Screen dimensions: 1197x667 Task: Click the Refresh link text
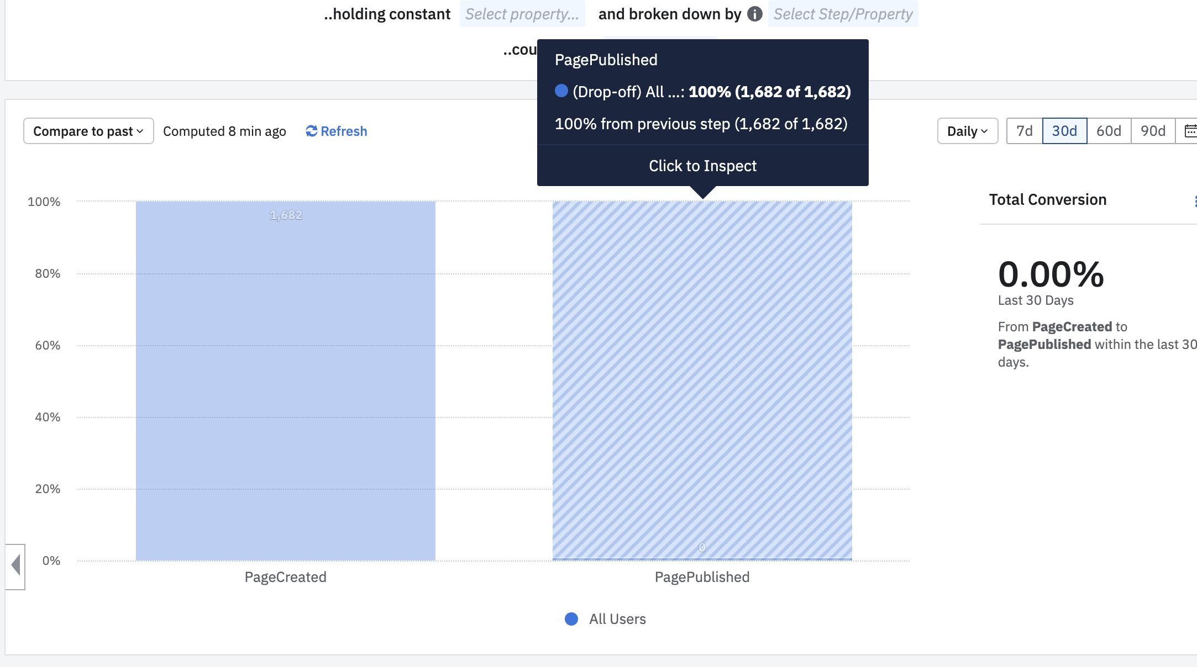click(344, 131)
